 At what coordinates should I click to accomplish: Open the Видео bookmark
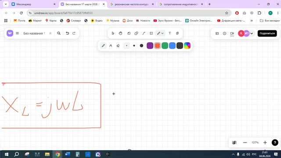click(97, 21)
